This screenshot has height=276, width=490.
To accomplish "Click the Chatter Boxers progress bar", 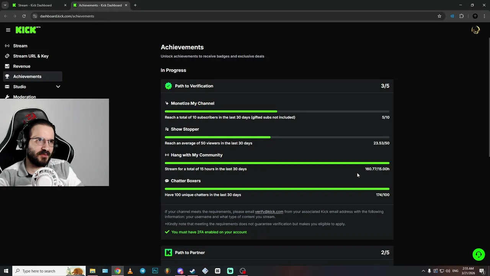I will coord(277,189).
